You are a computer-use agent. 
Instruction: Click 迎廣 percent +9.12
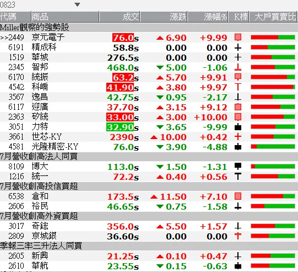point(214,108)
